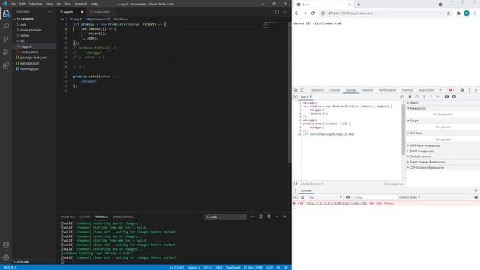The width and height of the screenshot is (480, 270).
Task: Open the Accounts menu in activity bar
Action: coord(6,244)
